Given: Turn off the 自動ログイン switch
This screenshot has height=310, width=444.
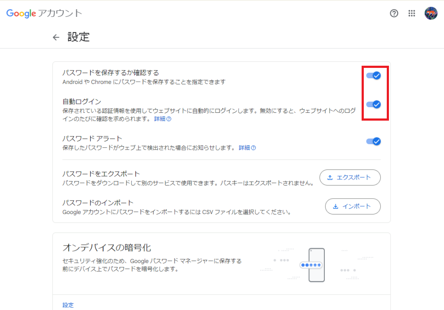Looking at the screenshot, I should (373, 104).
